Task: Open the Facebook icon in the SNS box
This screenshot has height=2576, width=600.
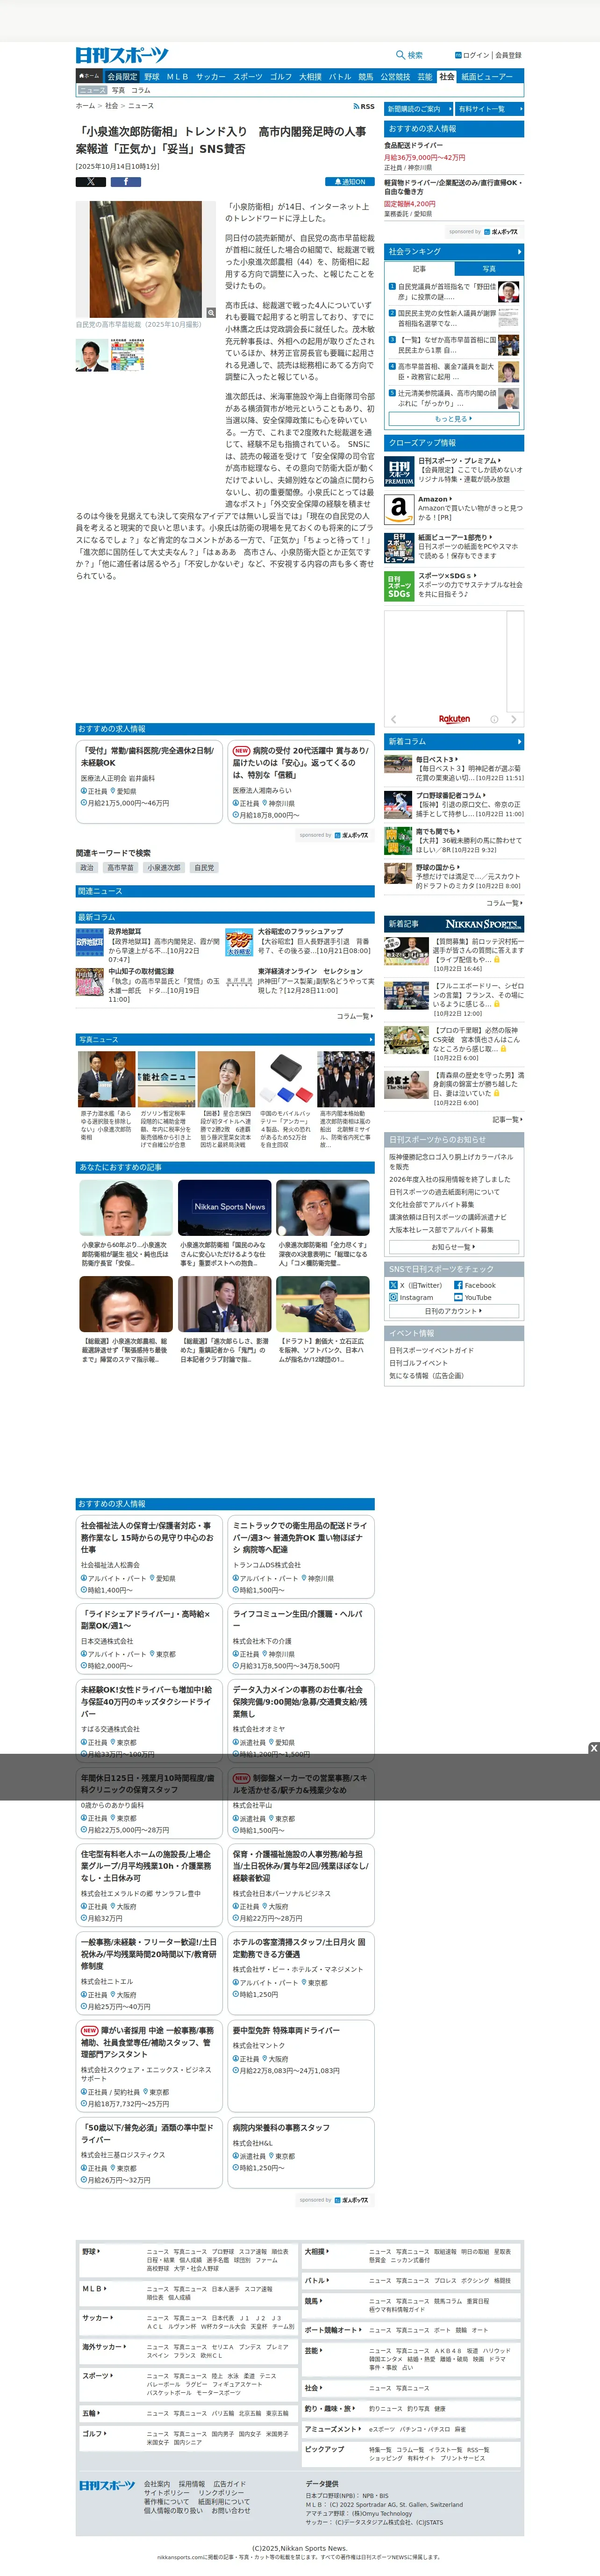Action: pos(458,1285)
